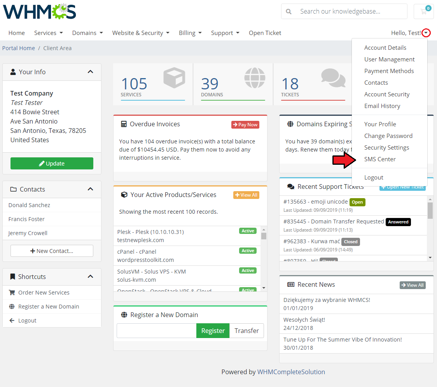Click the WHMCS logo
The width and height of the screenshot is (437, 387).
39,11
